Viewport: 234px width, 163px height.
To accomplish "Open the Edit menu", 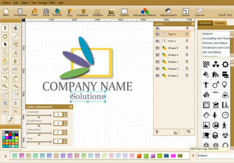I will point(16,3).
